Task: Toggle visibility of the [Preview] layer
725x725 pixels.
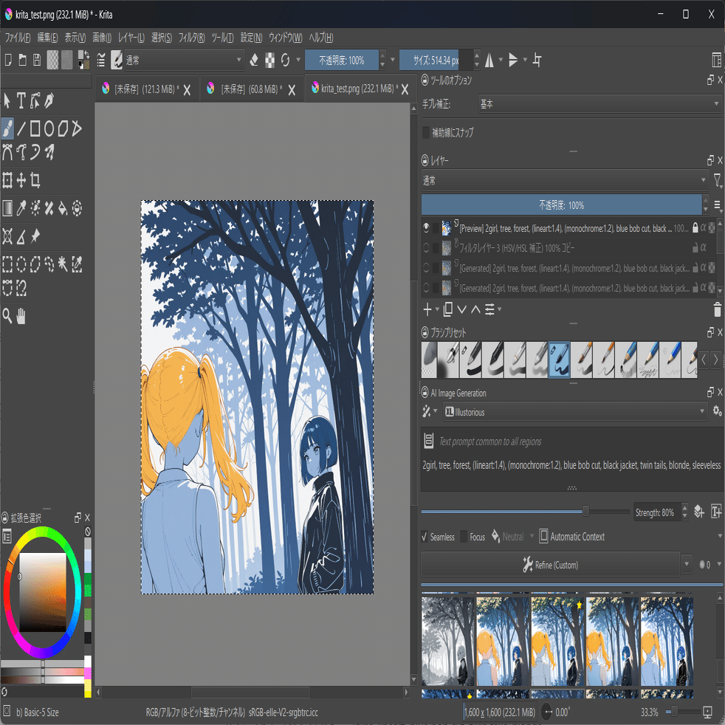Action: coord(426,227)
